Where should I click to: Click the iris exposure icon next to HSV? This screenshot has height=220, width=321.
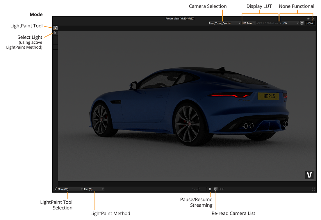302,23
